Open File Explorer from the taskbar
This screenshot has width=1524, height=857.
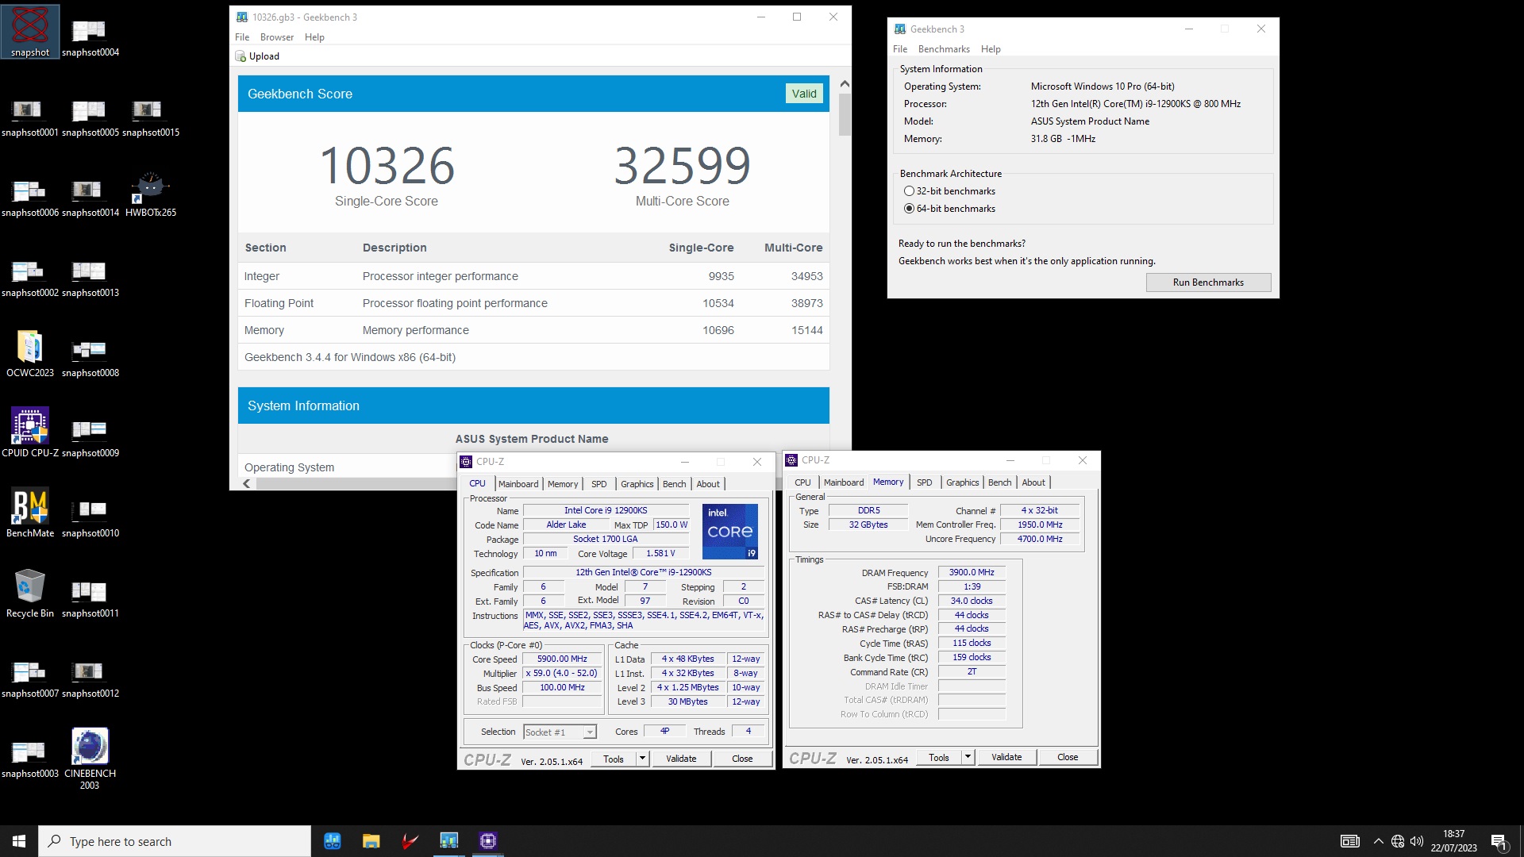click(371, 841)
